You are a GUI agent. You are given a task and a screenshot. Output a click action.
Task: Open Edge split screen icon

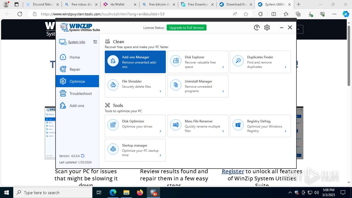pos(274,14)
